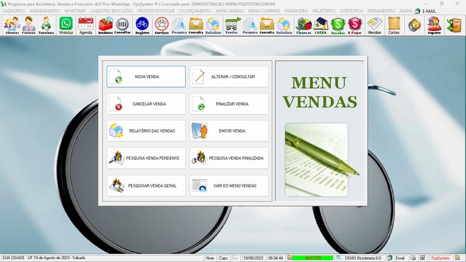466x262 pixels.
Task: Open the CADASTROS menu
Action: (13, 10)
